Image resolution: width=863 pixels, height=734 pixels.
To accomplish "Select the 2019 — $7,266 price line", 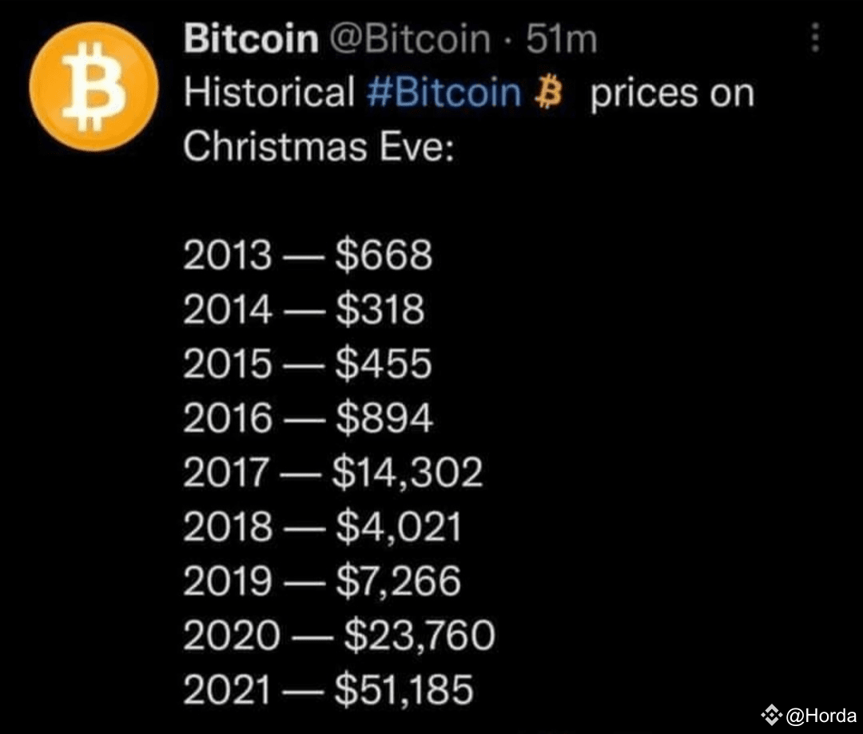I will point(322,581).
